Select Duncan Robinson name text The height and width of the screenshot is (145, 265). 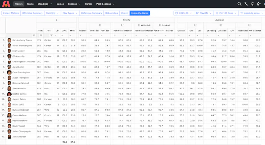21,110
